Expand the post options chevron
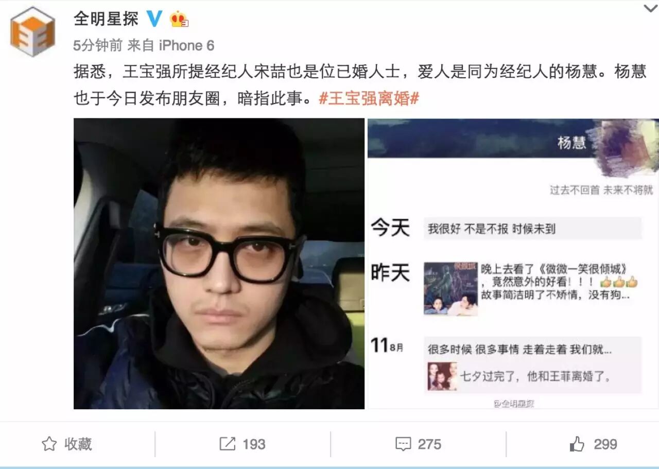 pos(651,8)
